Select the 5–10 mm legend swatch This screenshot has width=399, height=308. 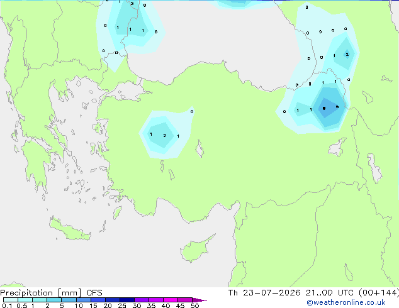pos(69,300)
